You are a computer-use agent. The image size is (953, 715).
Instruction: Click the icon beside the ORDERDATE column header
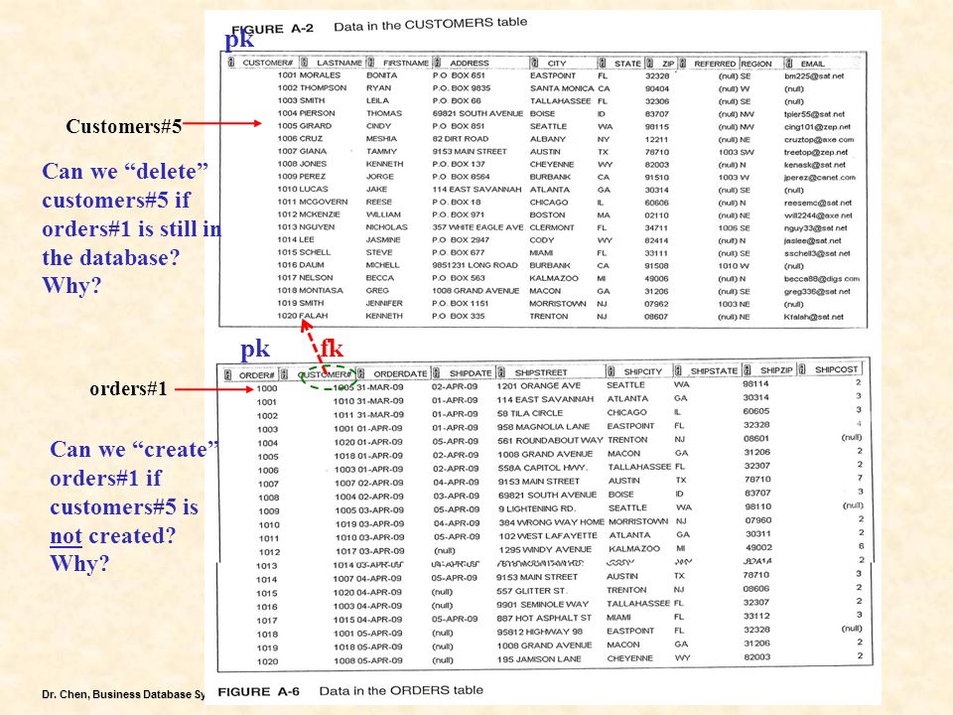(360, 372)
